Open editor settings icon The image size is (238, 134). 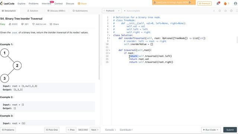pyautogui.click(x=231, y=11)
